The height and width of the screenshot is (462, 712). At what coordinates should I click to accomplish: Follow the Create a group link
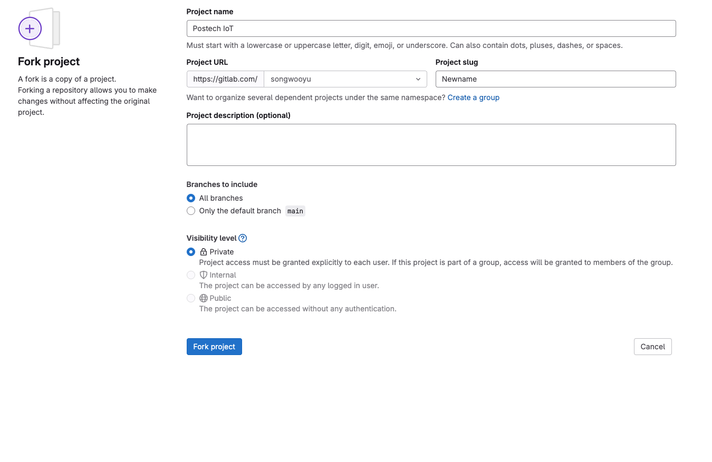pos(474,97)
